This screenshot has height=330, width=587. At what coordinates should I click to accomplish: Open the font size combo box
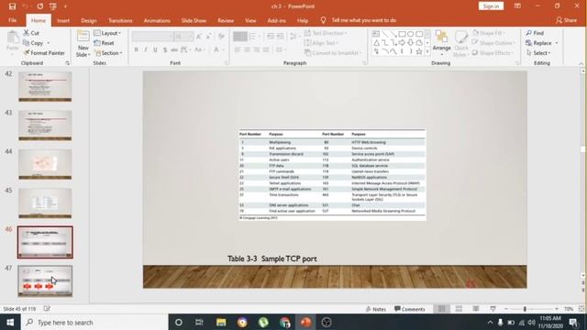[183, 37]
